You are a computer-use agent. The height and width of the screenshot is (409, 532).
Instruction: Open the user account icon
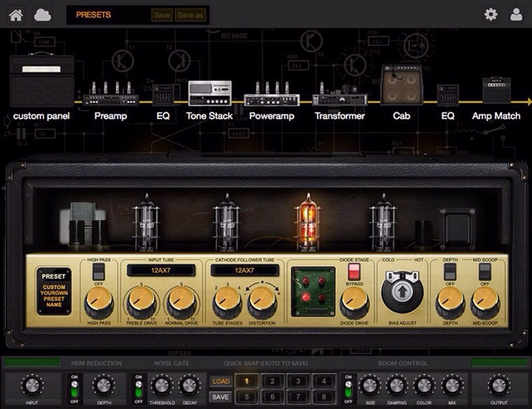pyautogui.click(x=516, y=15)
